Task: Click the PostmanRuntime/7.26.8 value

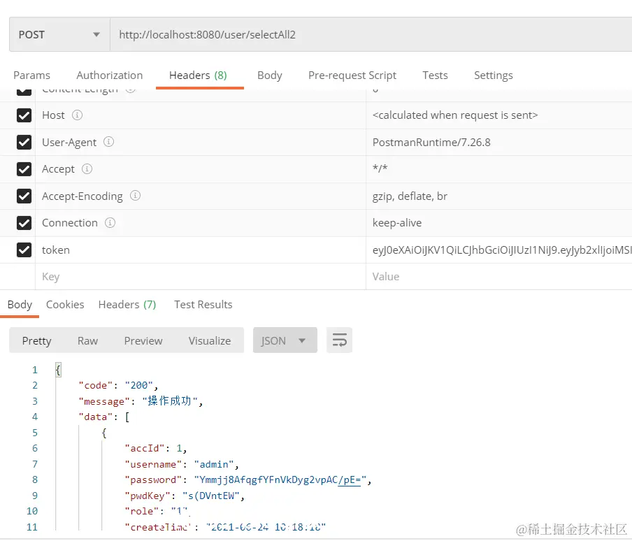Action: [x=431, y=143]
